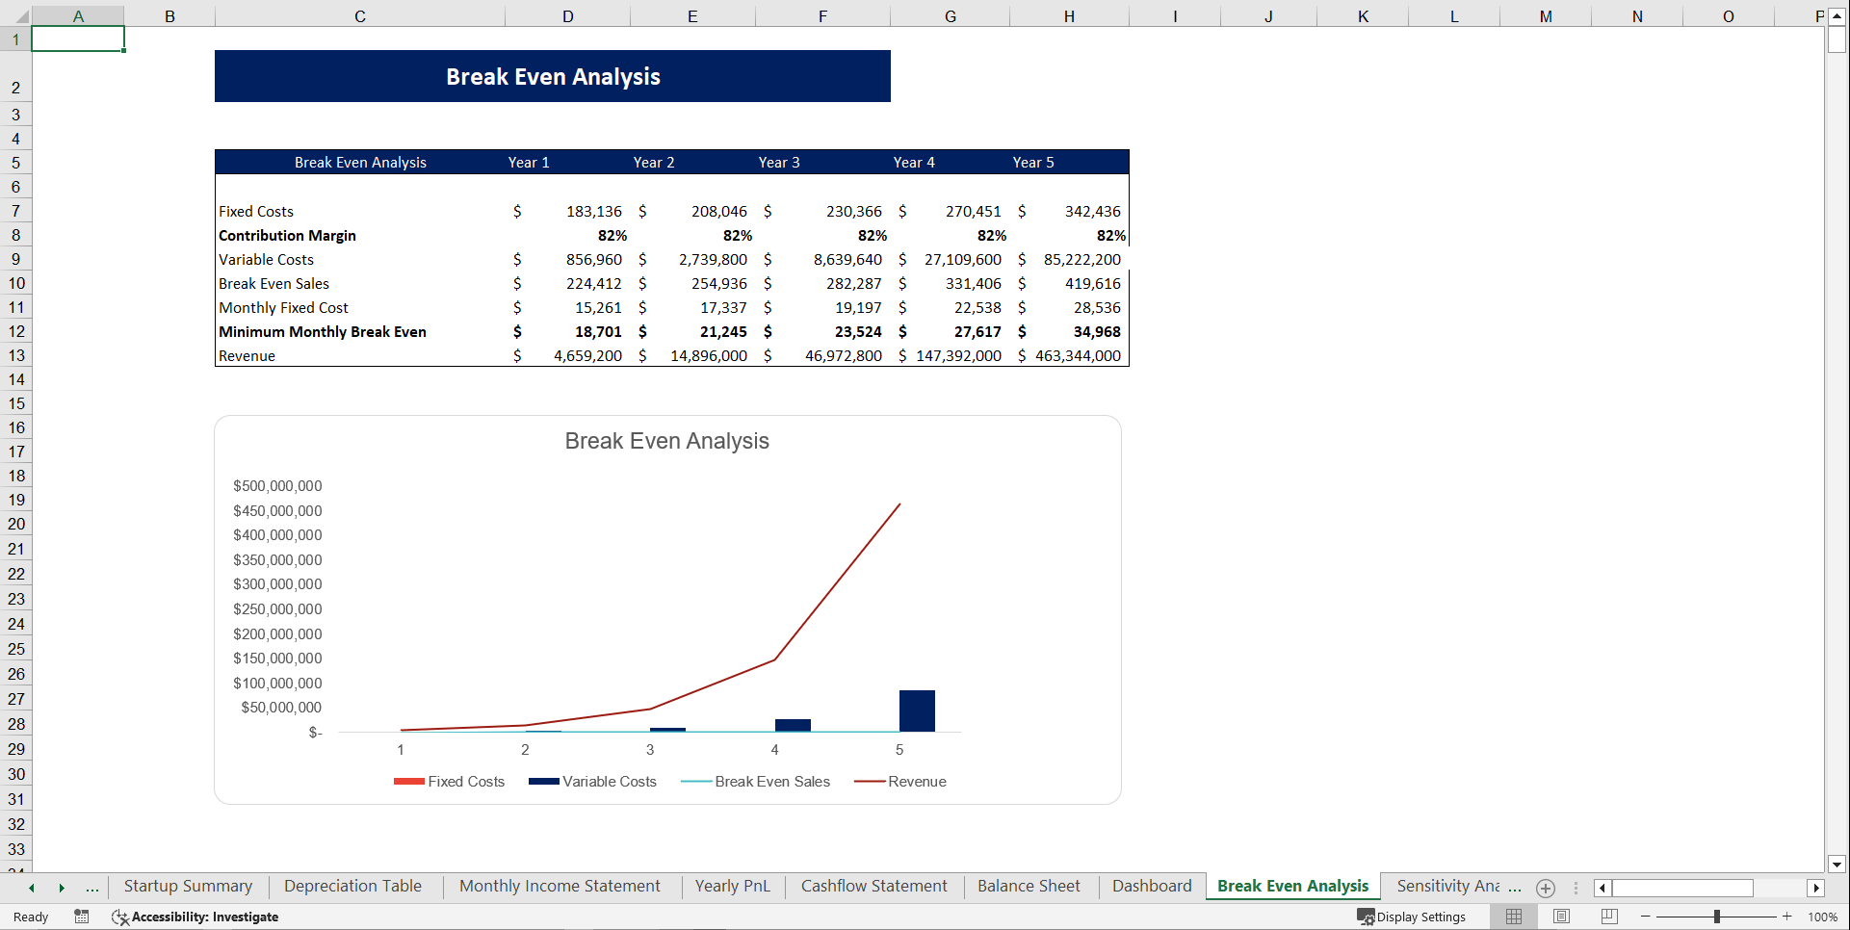Screen dimensions: 1850x930
Task: Click the hidden sheets ellipsis at left of tabs
Action: [x=92, y=888]
